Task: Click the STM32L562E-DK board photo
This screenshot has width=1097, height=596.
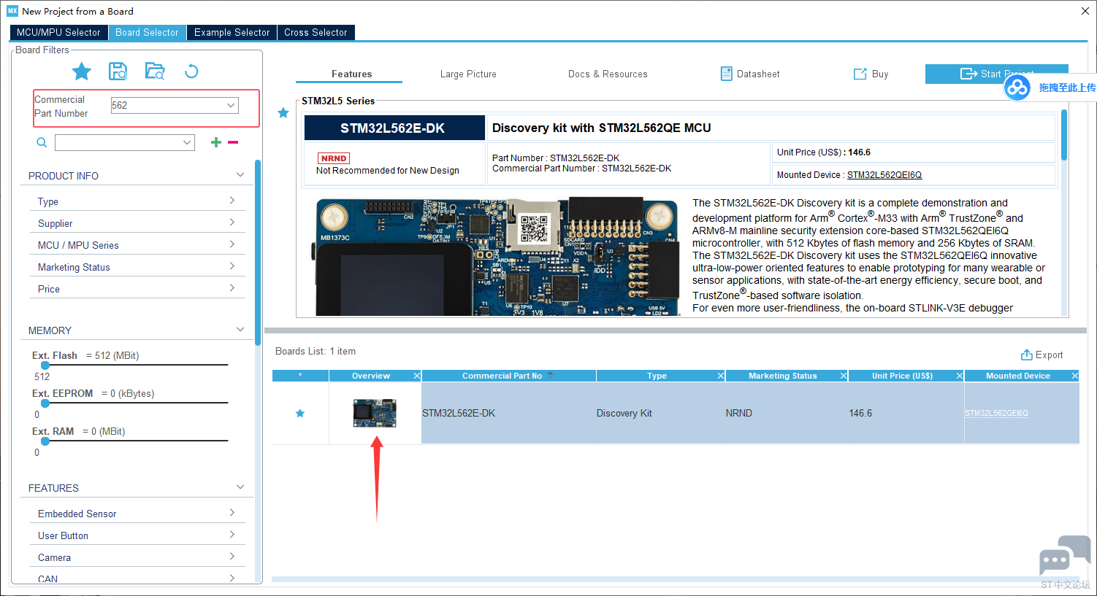Action: (x=497, y=257)
